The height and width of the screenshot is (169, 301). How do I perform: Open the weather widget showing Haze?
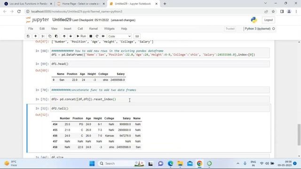pos(11,163)
